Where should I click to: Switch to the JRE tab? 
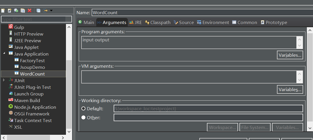click(x=135, y=23)
